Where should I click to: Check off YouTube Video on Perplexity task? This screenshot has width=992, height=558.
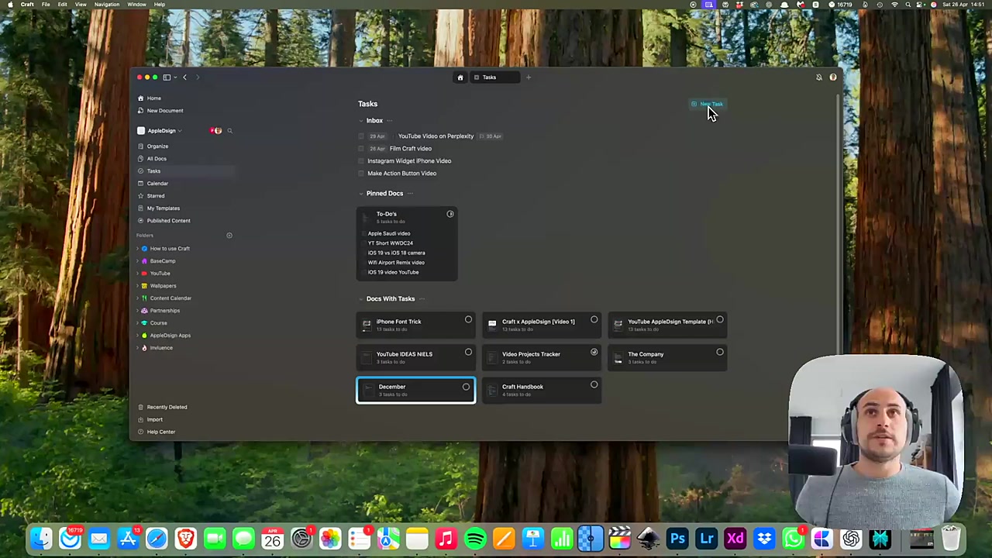point(361,136)
